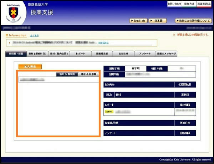Switch to the 教材(履修科目) tab

tap(37, 54)
